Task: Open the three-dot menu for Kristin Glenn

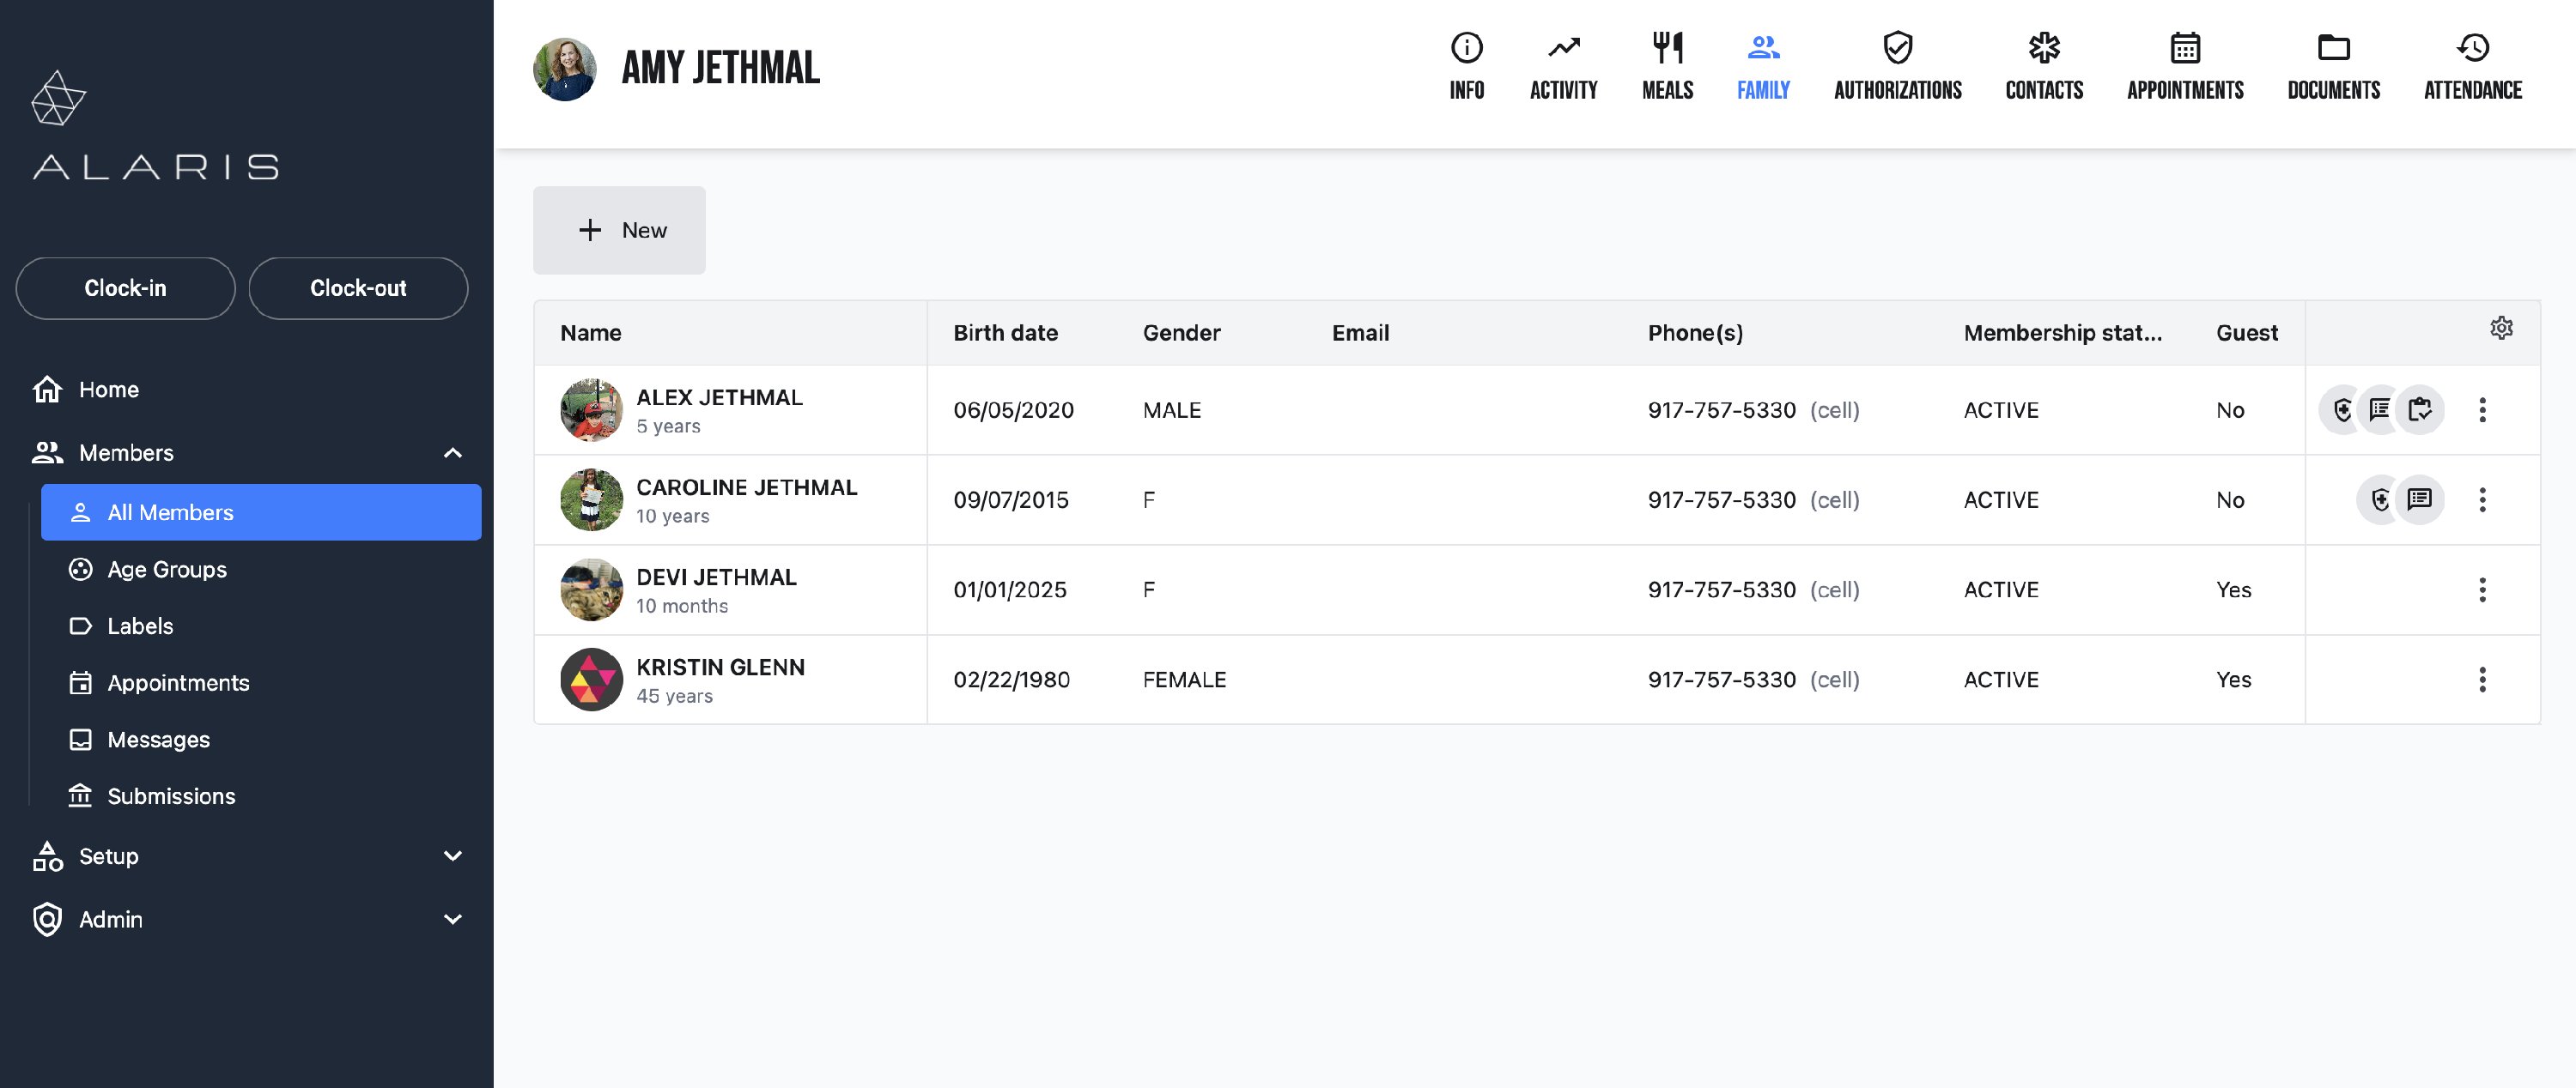Action: click(x=2482, y=680)
